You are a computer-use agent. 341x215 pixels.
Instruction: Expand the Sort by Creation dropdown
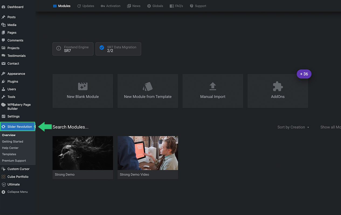[293, 127]
